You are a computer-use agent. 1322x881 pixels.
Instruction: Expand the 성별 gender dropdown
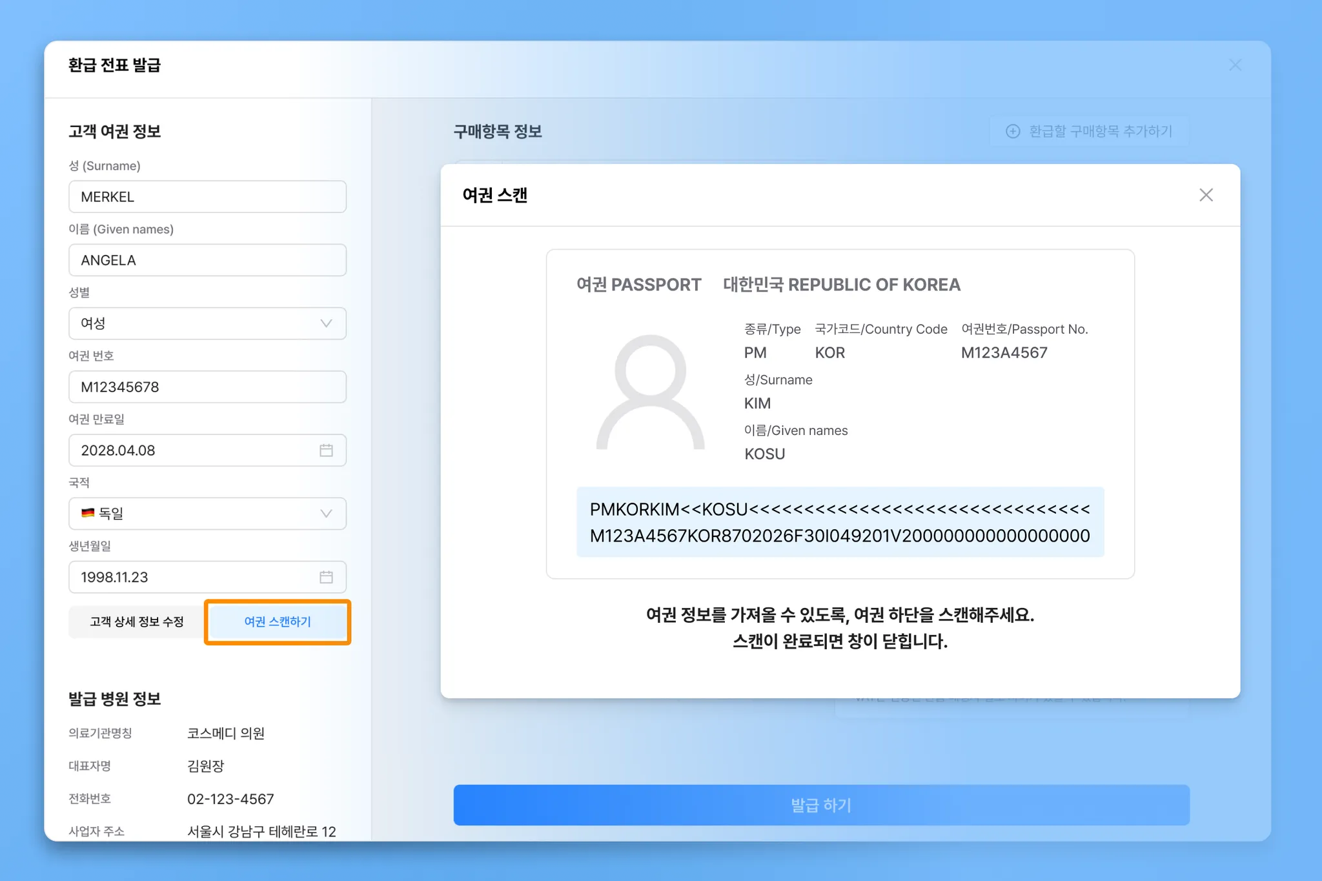[326, 323]
